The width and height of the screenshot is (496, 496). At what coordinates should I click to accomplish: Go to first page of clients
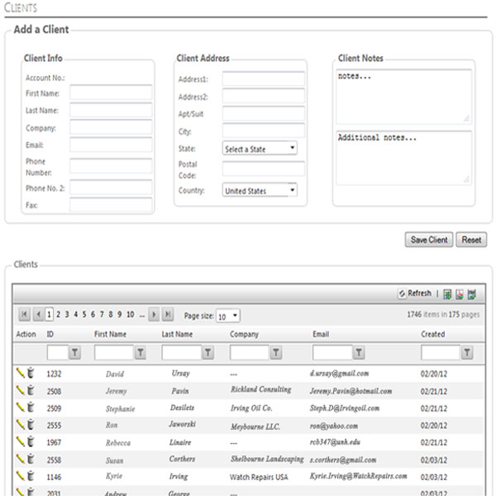[x=24, y=315]
